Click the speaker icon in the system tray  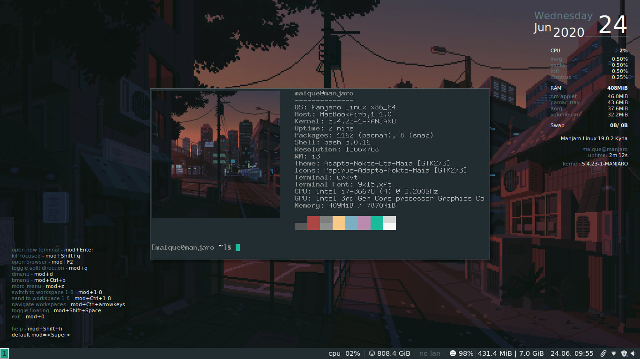point(633,353)
